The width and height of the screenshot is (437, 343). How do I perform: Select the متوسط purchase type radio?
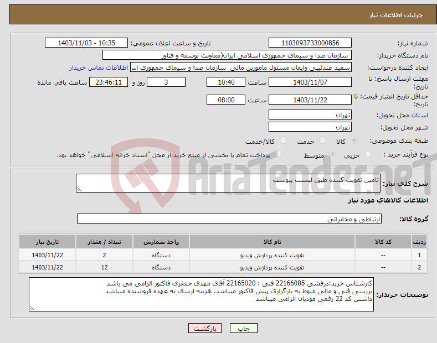click(x=332, y=154)
